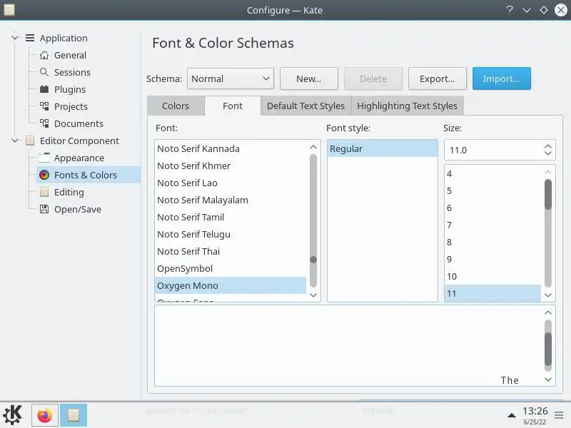Select the Regular font style
Image resolution: width=571 pixels, height=428 pixels.
[x=383, y=148]
